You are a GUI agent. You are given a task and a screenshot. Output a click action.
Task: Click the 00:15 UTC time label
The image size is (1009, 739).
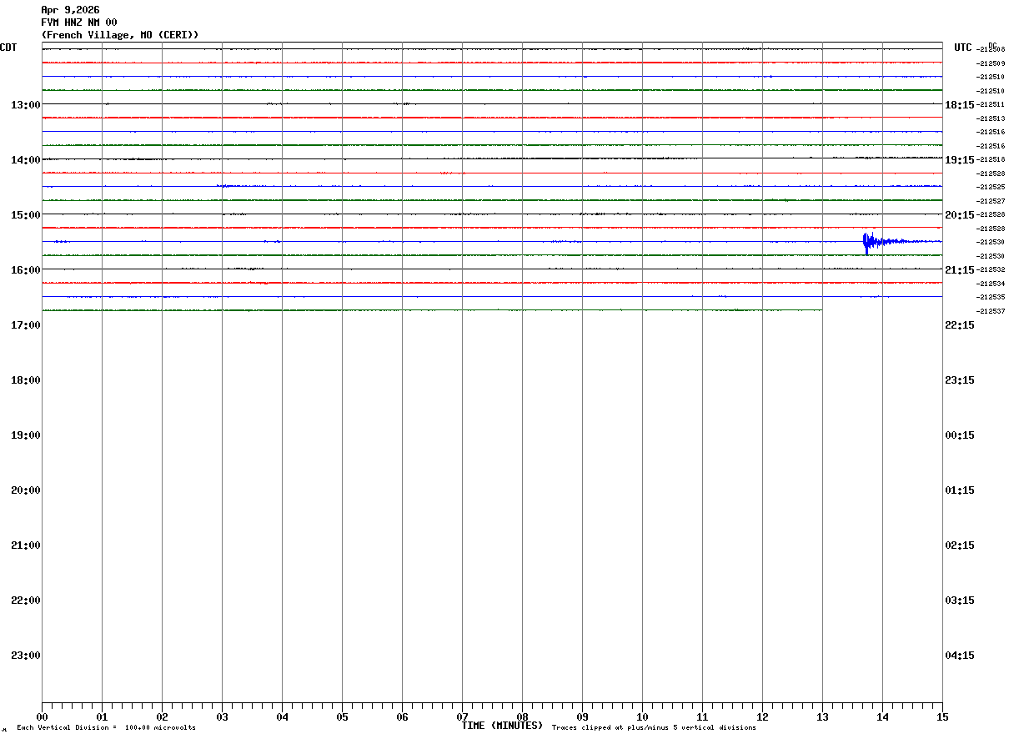(x=960, y=435)
